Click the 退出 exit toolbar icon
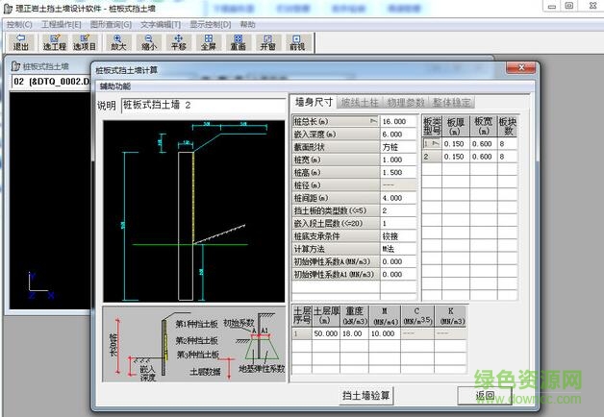This screenshot has height=417, width=604. (x=20, y=41)
